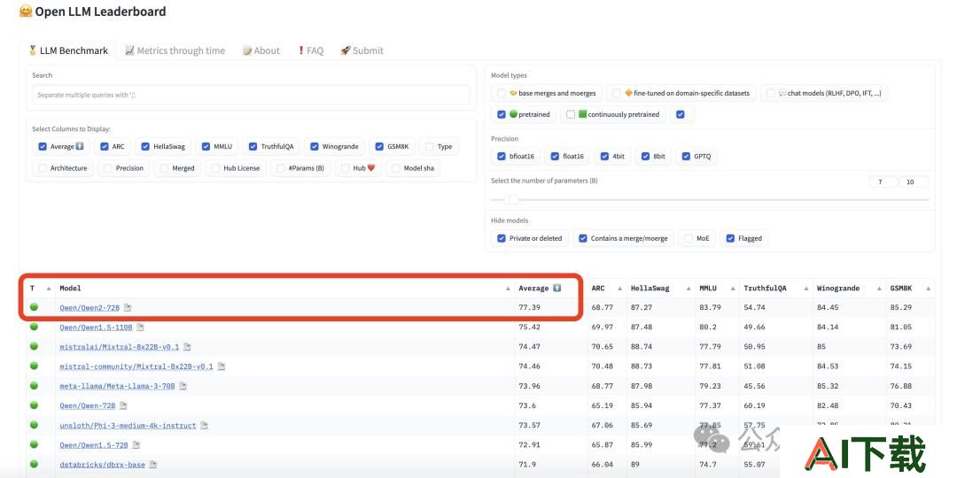Viewport: 957px width, 478px height.
Task: Click the number of parameters slider handle
Action: 511,200
